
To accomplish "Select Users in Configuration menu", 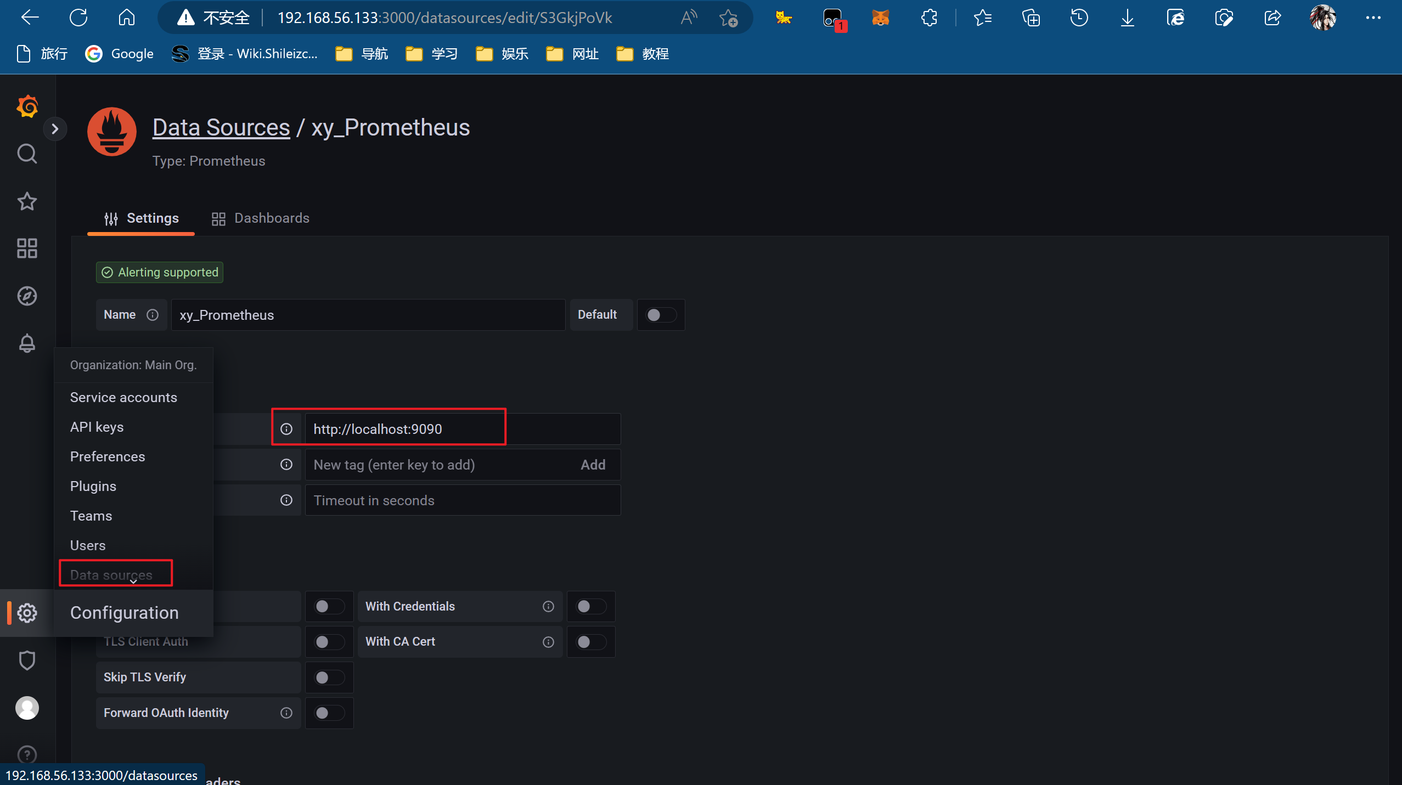I will (133, 545).
